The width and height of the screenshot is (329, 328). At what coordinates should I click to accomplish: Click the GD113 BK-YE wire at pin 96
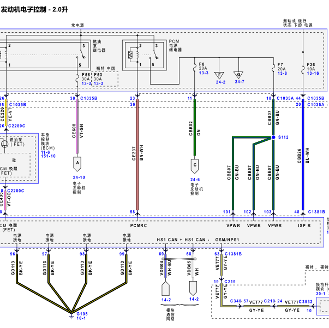click(x=17, y=268)
